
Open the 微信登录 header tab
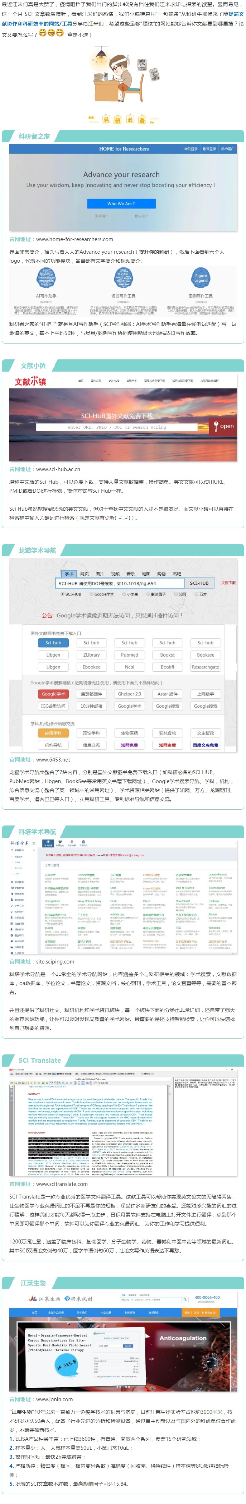coord(191,149)
